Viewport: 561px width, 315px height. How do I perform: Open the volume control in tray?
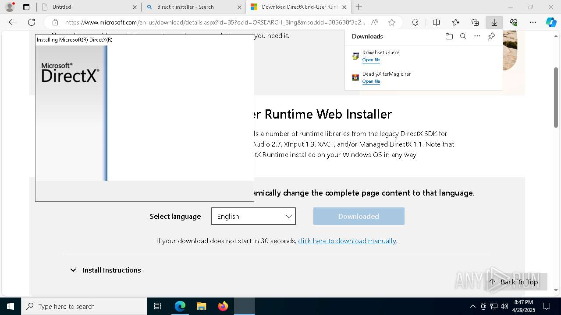[504, 306]
